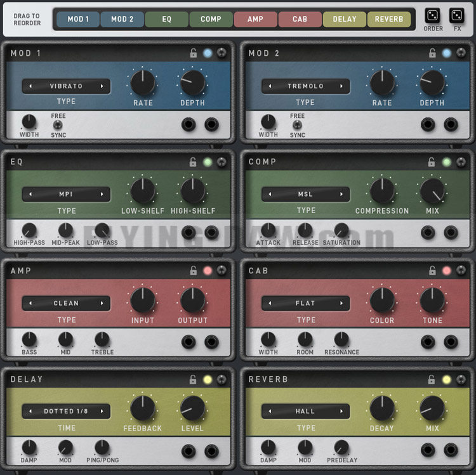The height and width of the screenshot is (475, 476).
Task: Click the AMP BASS knob
Action: [x=29, y=339]
